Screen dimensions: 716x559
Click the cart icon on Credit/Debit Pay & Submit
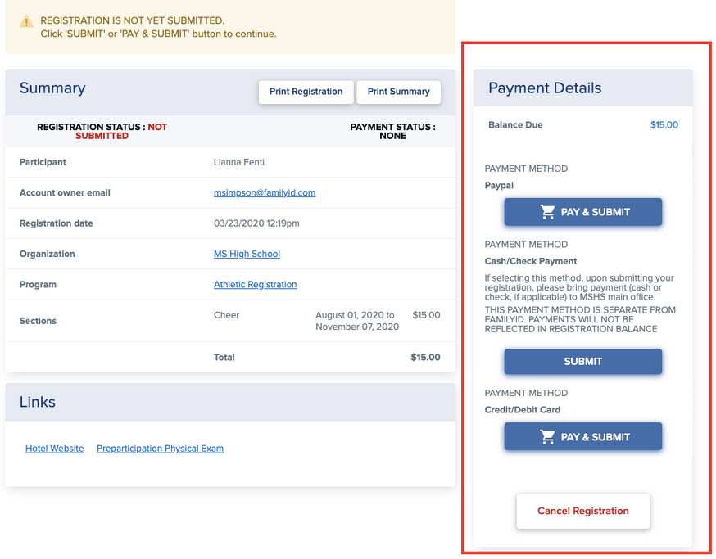click(x=547, y=437)
